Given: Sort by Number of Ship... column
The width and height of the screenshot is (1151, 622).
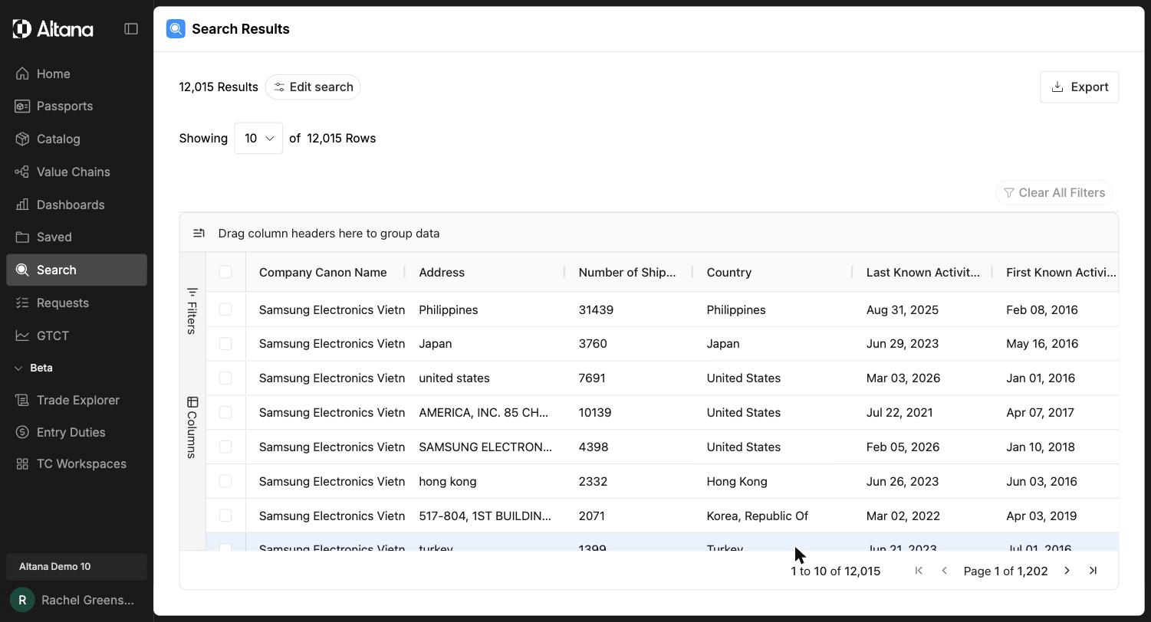Looking at the screenshot, I should 627,272.
